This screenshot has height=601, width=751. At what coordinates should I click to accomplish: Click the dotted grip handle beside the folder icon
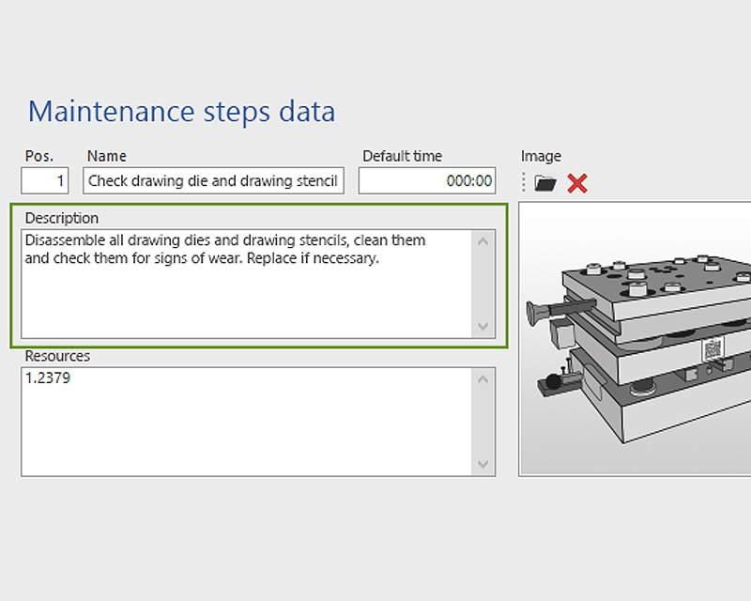click(x=525, y=182)
